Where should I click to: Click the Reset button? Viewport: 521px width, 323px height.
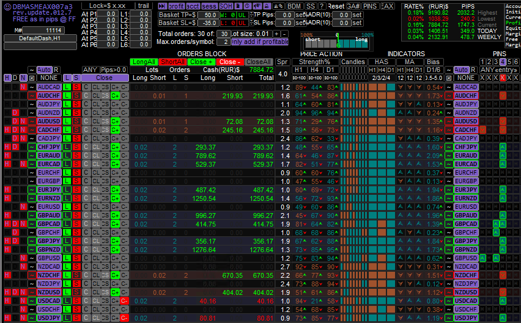[x=336, y=6]
